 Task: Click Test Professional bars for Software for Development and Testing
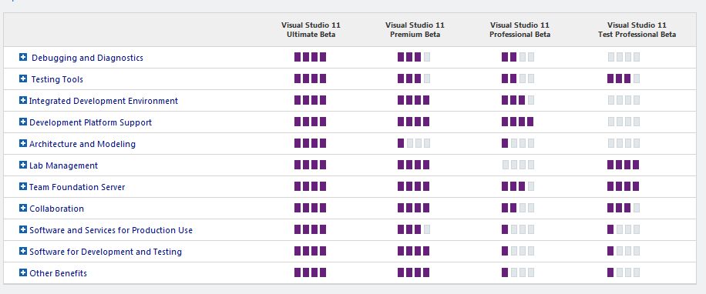pyautogui.click(x=624, y=252)
